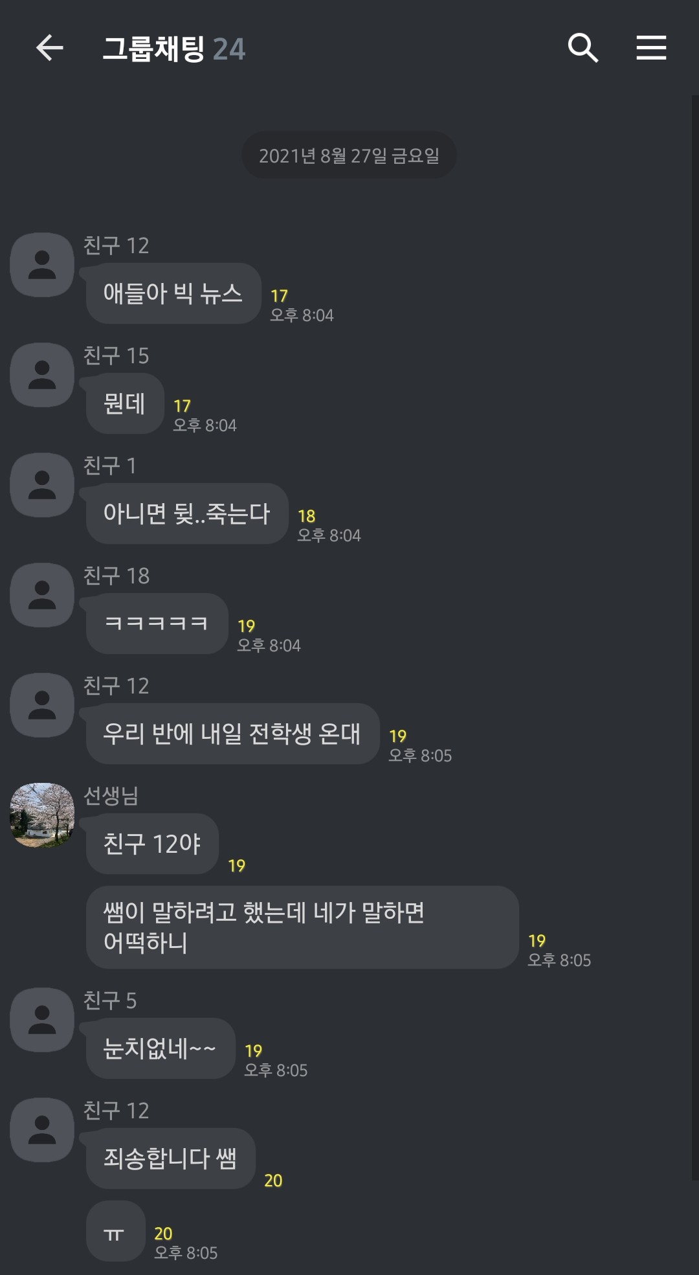The width and height of the screenshot is (699, 1275).
Task: Open 선생님's cherry blossom profile photo
Action: (42, 815)
